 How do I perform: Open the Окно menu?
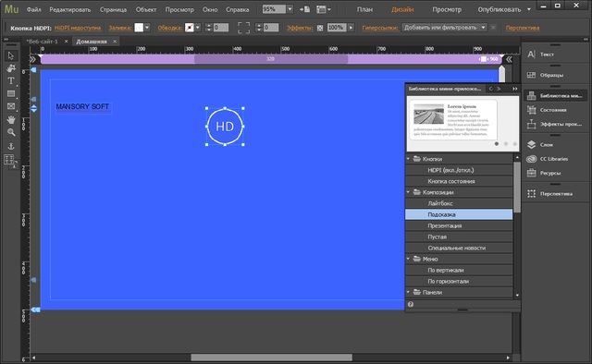tap(210, 9)
